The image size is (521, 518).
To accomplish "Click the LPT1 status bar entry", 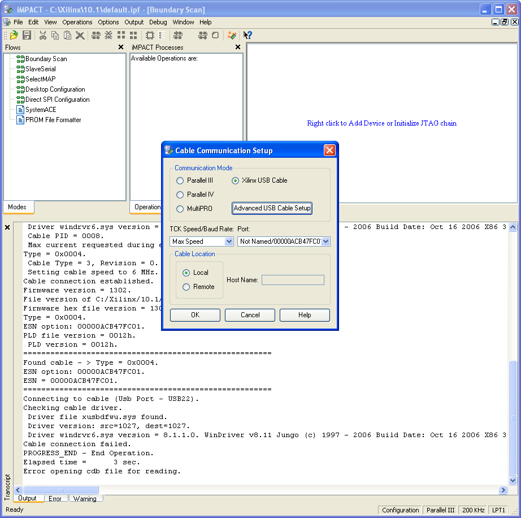I will [x=498, y=510].
